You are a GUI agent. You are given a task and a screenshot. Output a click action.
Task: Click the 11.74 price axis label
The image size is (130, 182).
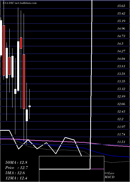(x=121, y=134)
